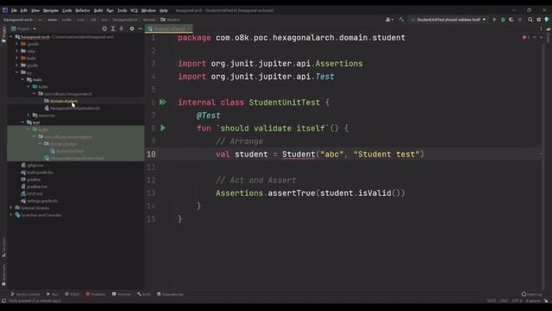Open the View menu
Screen dimensions: 552x311
[x=35, y=10]
